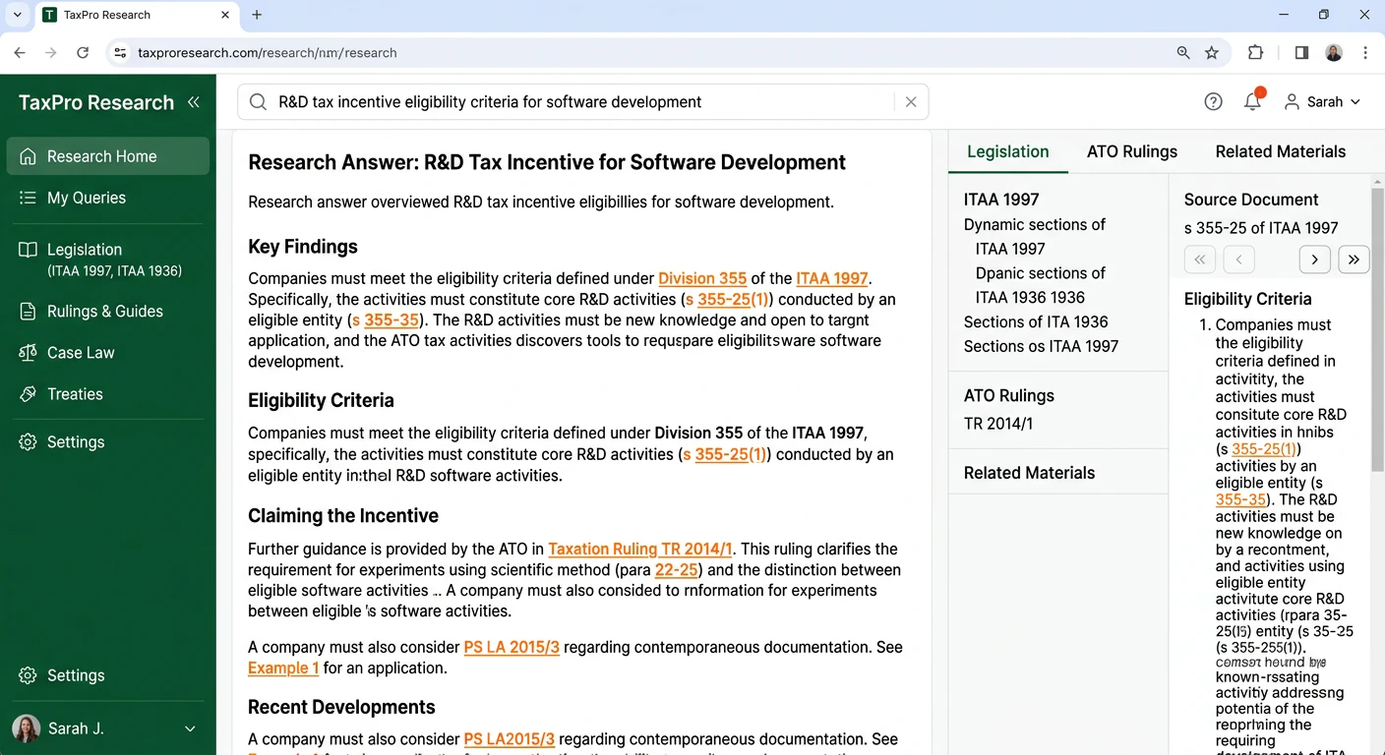The width and height of the screenshot is (1385, 755).
Task: Go to the next Source Document page
Action: (x=1314, y=259)
